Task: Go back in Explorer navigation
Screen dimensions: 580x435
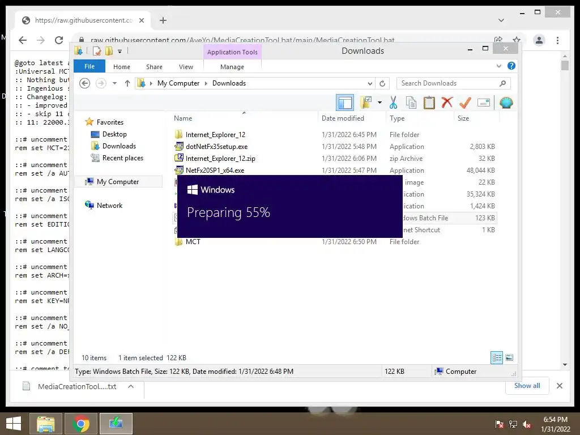Action: tap(85, 83)
